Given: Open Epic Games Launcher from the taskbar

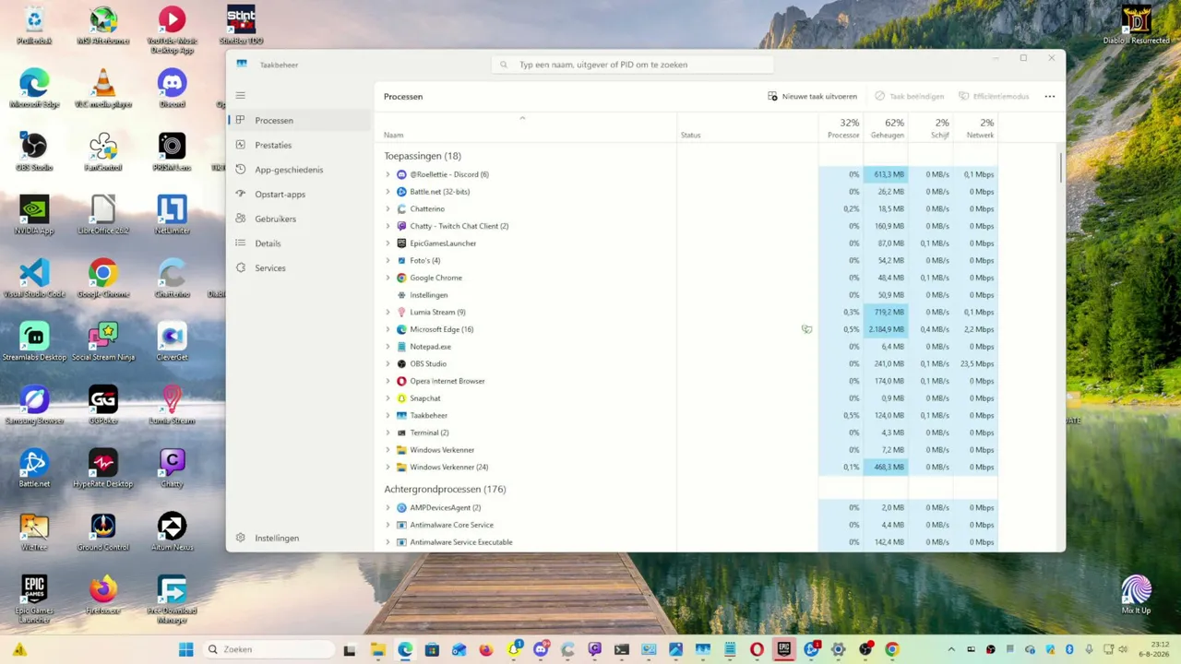Looking at the screenshot, I should tap(784, 649).
